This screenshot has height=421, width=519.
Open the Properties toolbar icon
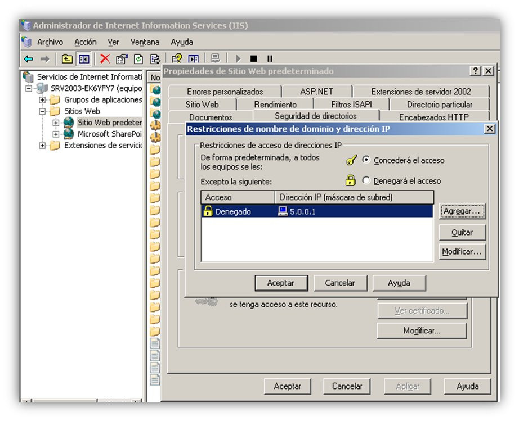coord(122,59)
